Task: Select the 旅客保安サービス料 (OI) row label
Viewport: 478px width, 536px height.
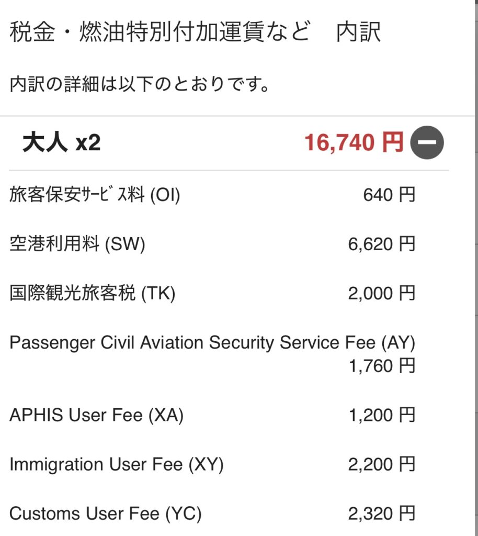Action: pos(95,195)
